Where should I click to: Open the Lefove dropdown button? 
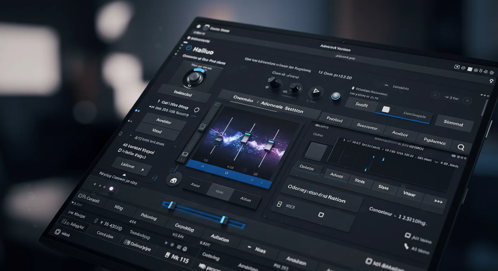[x=132, y=166]
